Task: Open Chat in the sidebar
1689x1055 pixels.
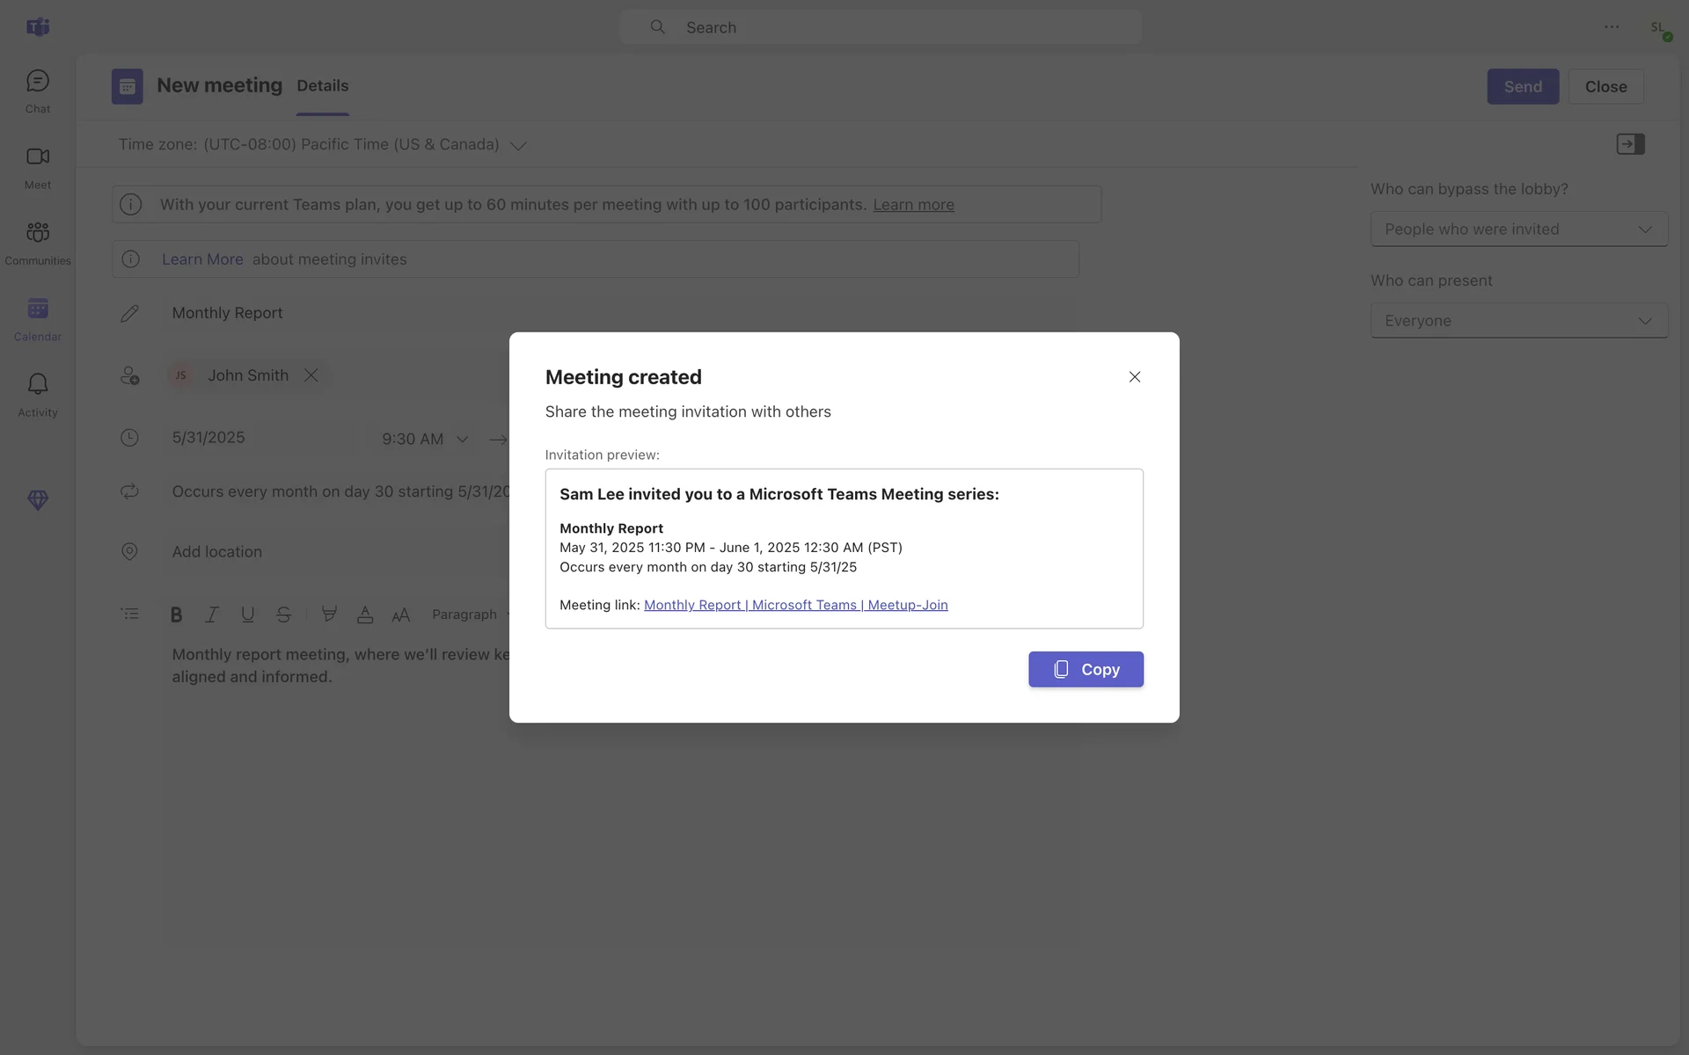Action: click(38, 91)
